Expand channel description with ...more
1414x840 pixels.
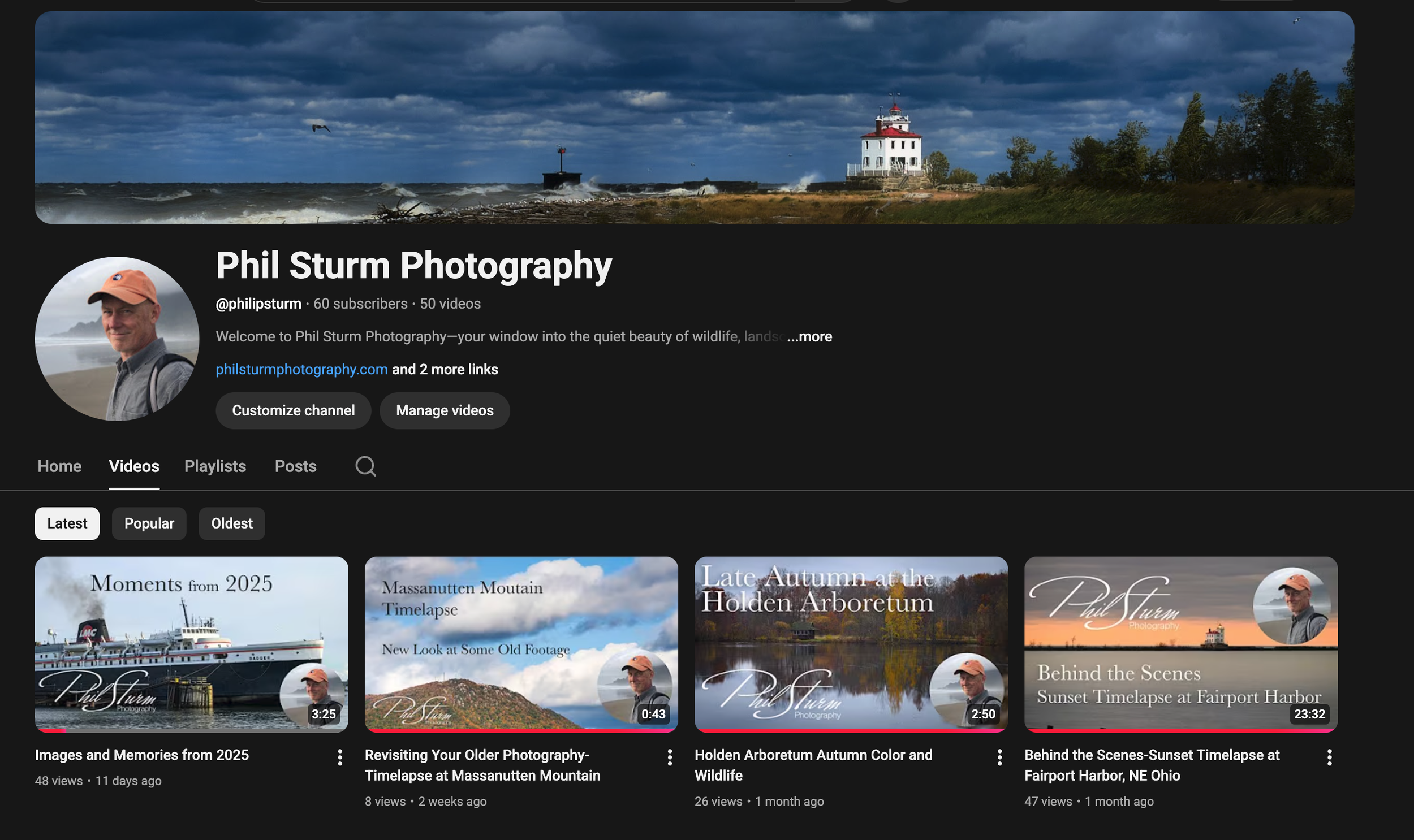(x=810, y=337)
